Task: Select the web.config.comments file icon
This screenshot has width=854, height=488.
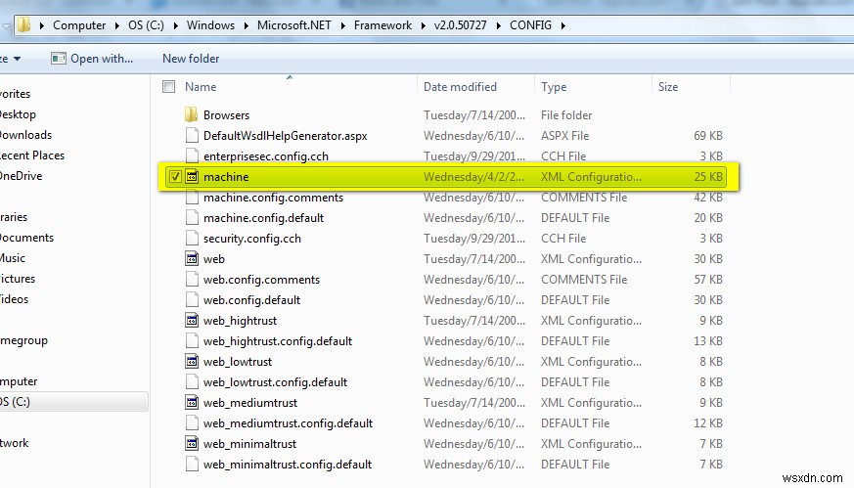Action: pos(192,280)
